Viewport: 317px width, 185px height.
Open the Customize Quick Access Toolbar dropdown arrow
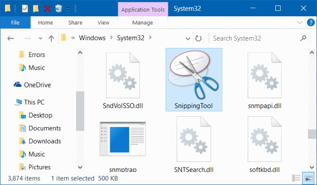point(68,9)
